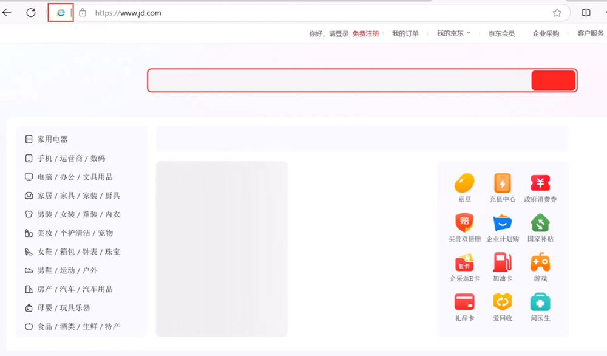Select 家用电器 category in sidebar
The width and height of the screenshot is (607, 356).
pyautogui.click(x=52, y=139)
